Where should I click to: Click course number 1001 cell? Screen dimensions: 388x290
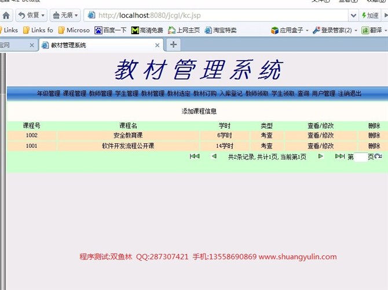pyautogui.click(x=32, y=146)
